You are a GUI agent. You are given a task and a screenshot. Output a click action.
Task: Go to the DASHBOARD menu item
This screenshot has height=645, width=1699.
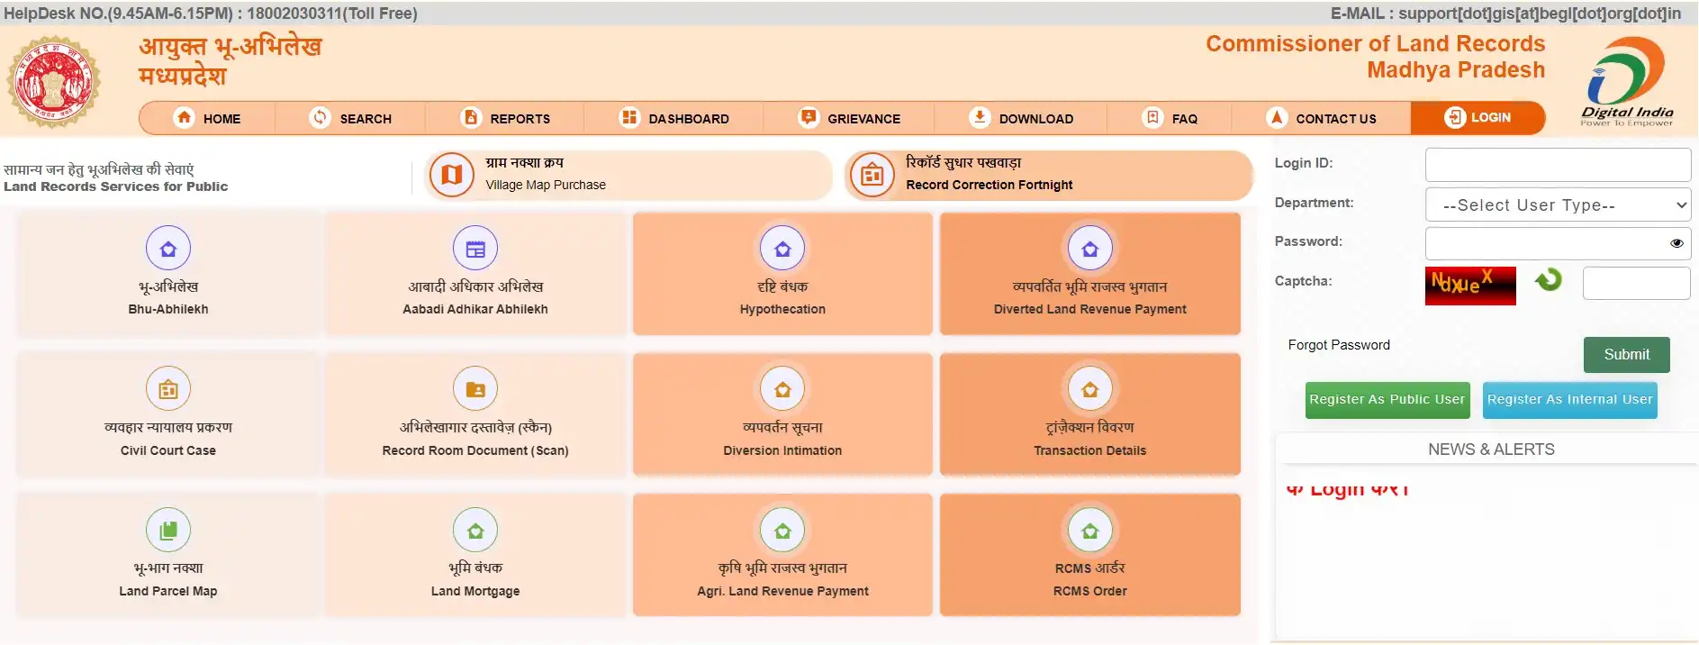pos(674,118)
